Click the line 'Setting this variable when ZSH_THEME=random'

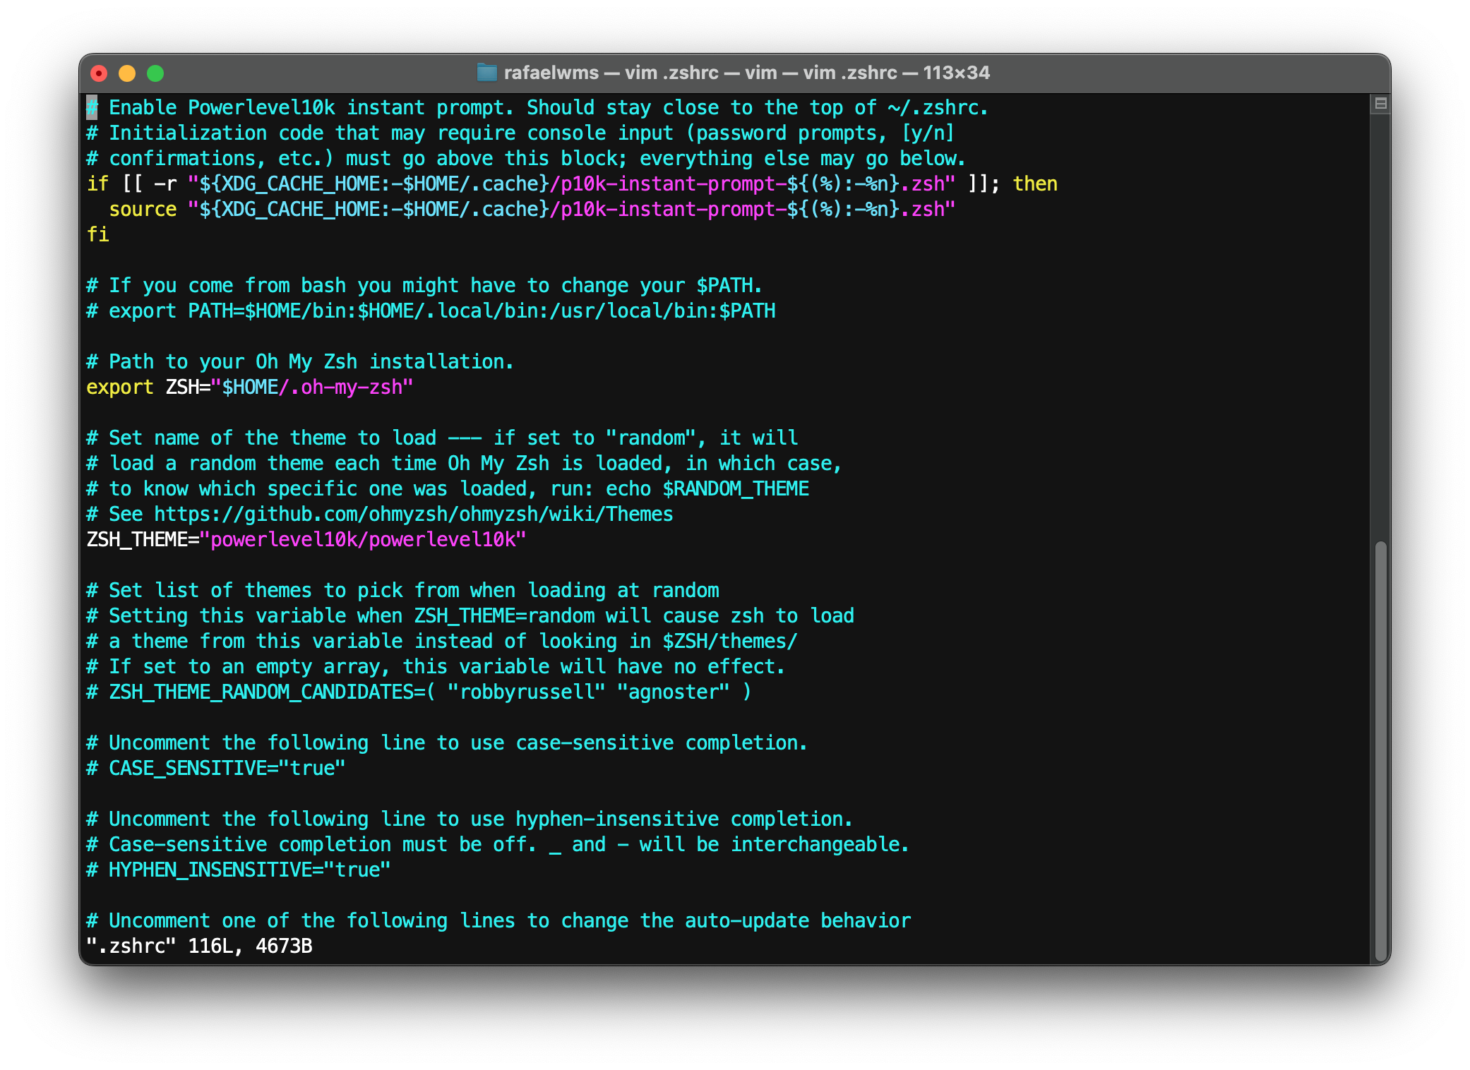click(470, 615)
